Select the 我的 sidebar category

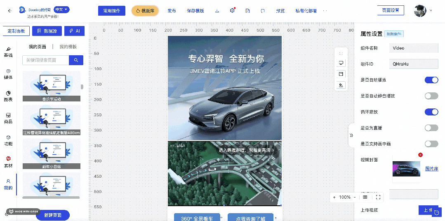click(x=8, y=184)
